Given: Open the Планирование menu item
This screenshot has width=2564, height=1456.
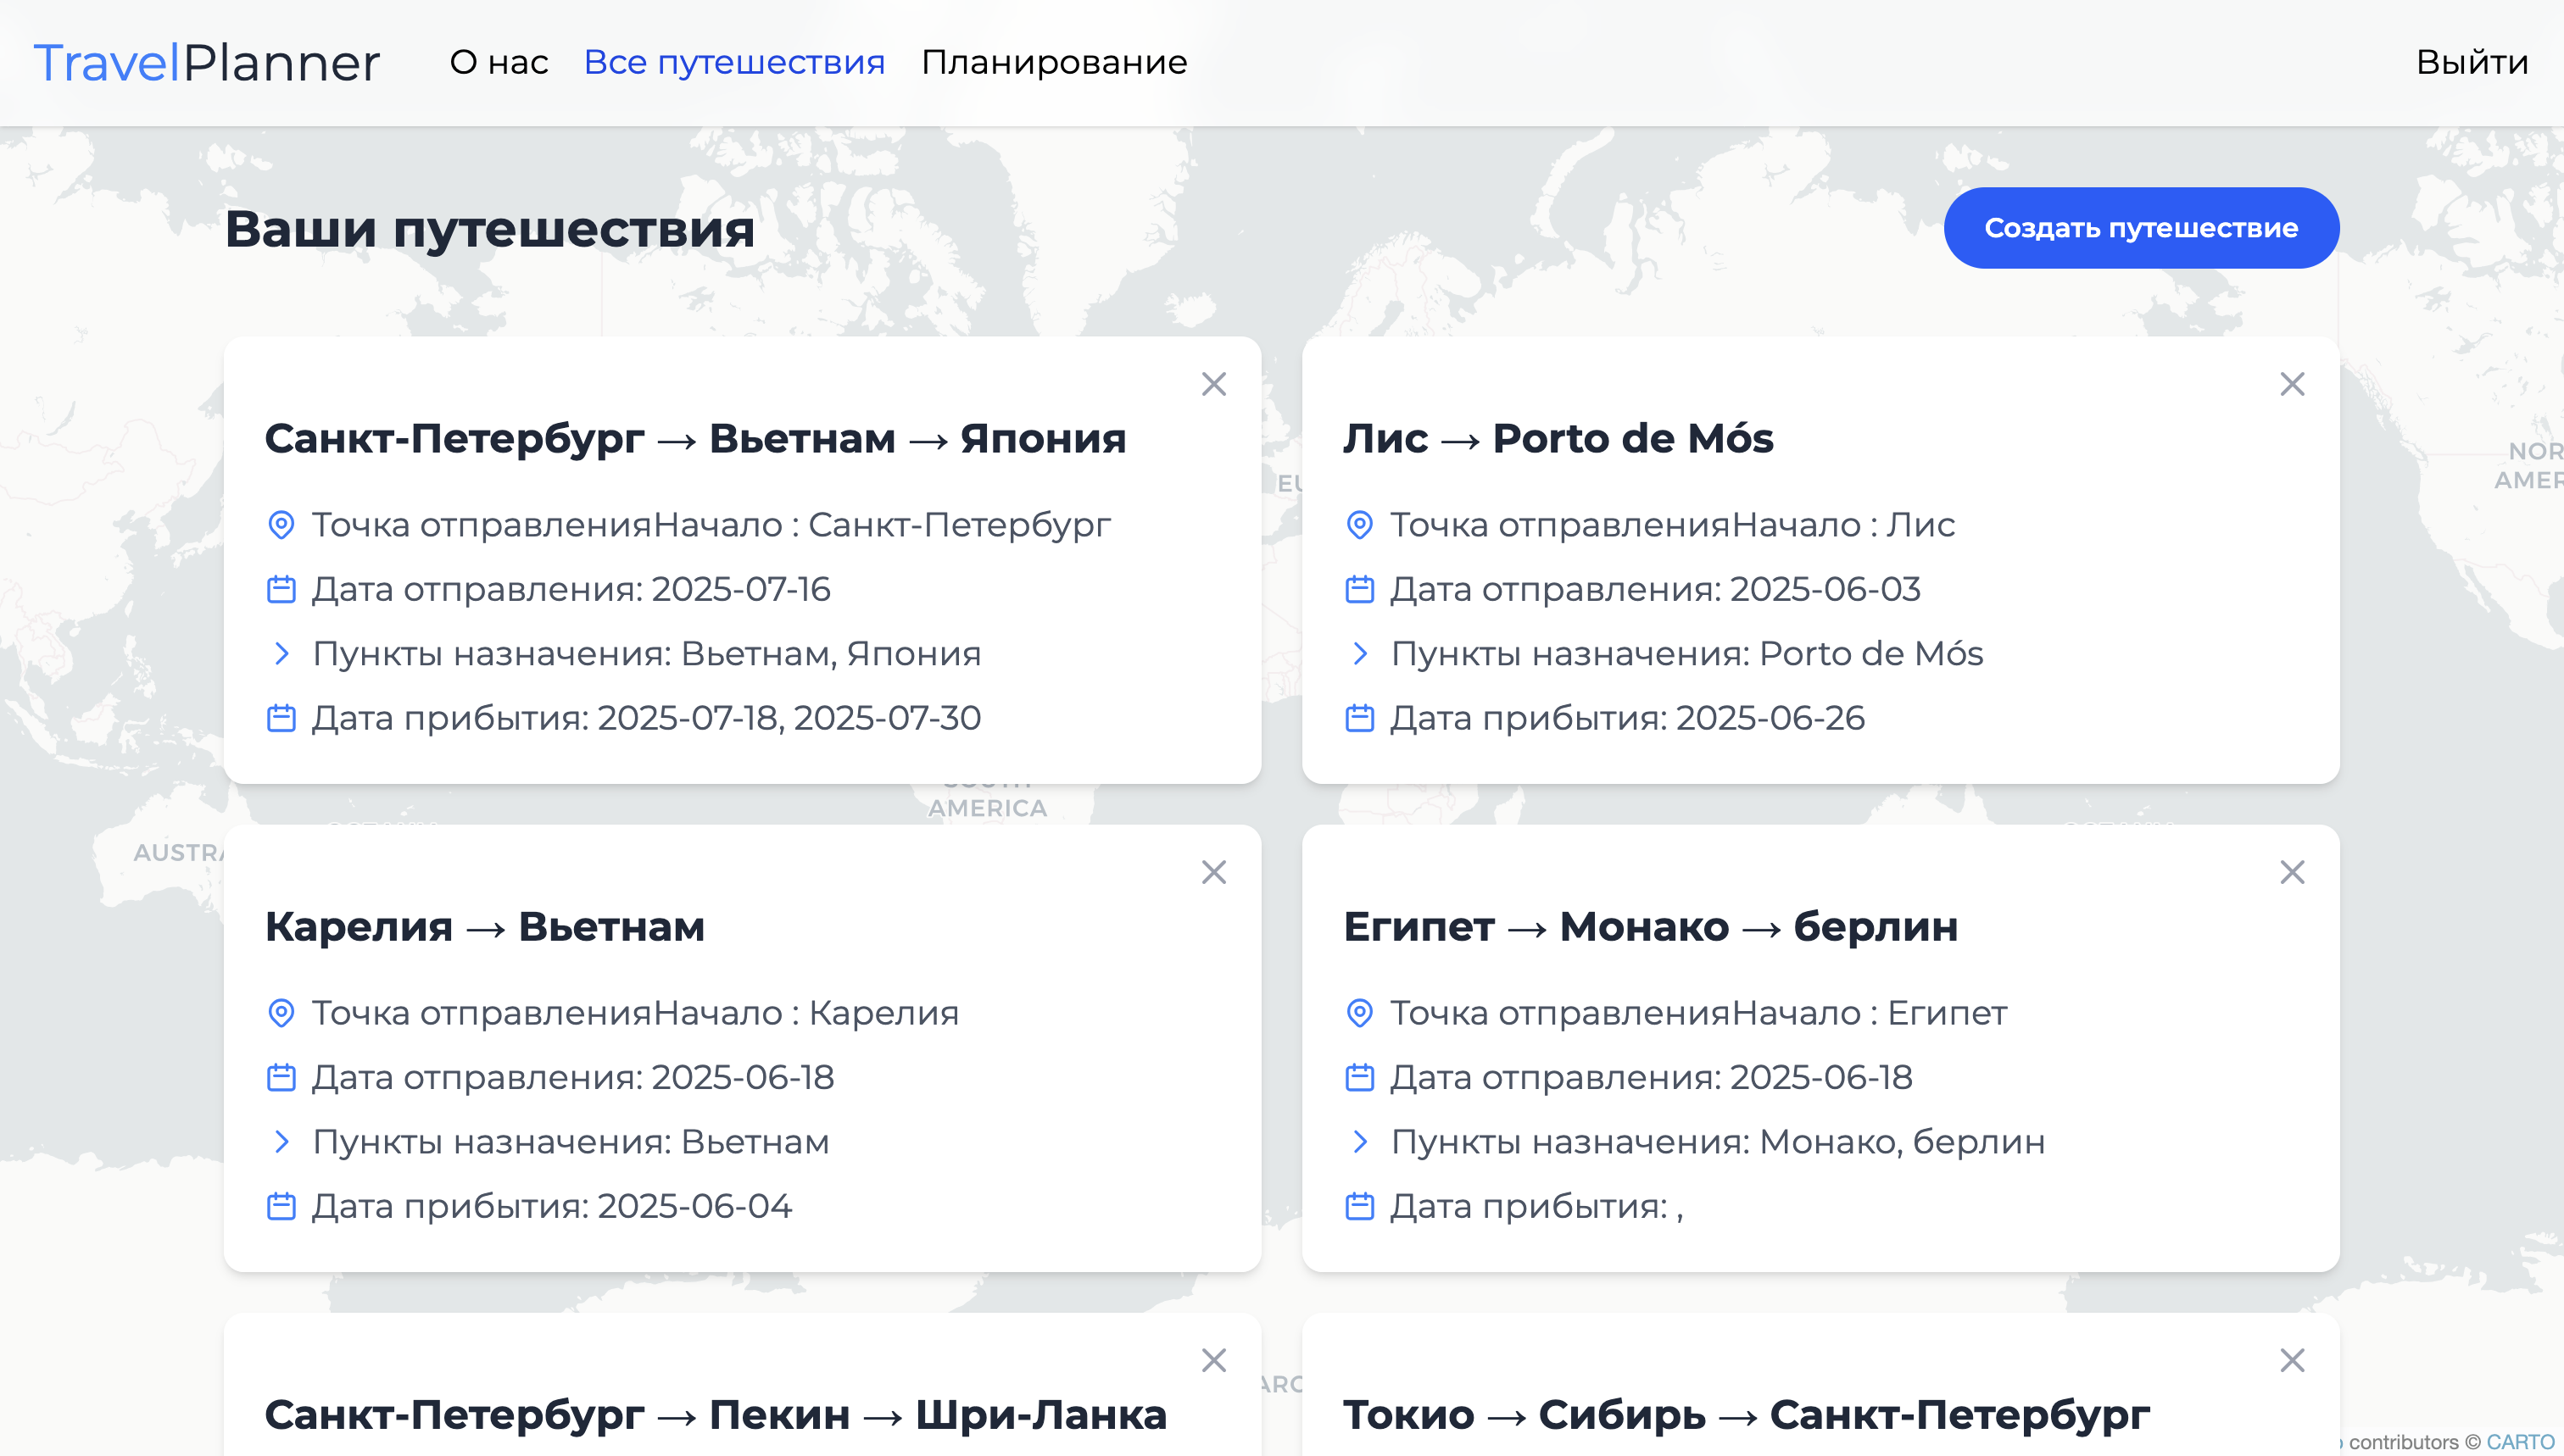Looking at the screenshot, I should [x=1055, y=62].
